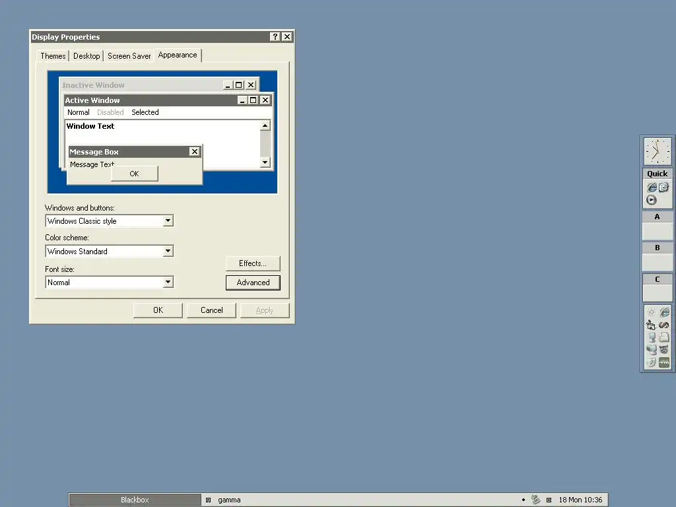Click the 18 Mon 10:36 clock text
676x507 pixels.
[x=581, y=500]
